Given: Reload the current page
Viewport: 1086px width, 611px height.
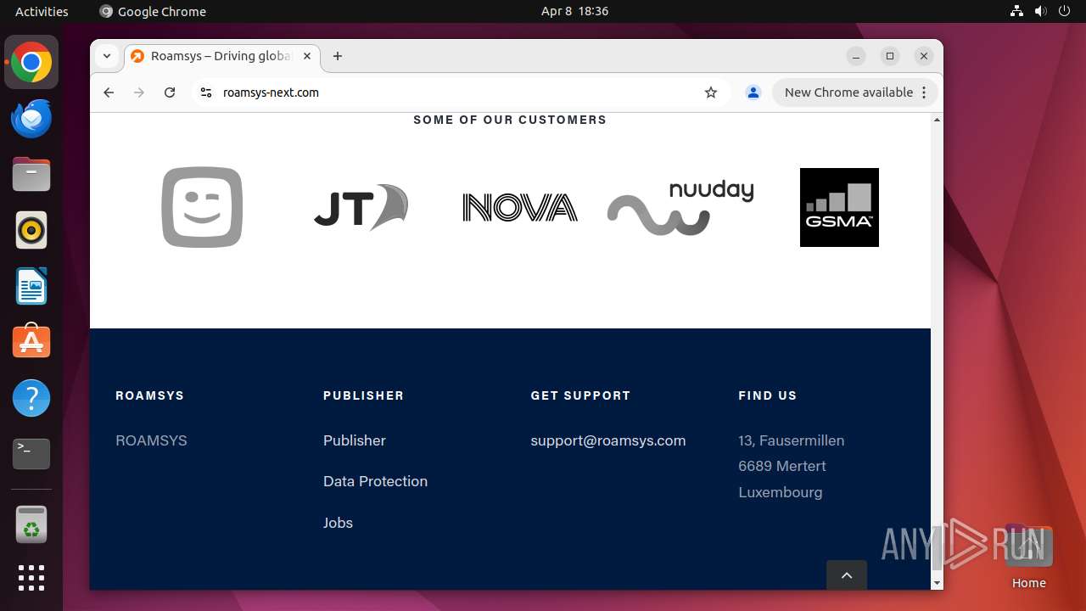Looking at the screenshot, I should point(170,92).
